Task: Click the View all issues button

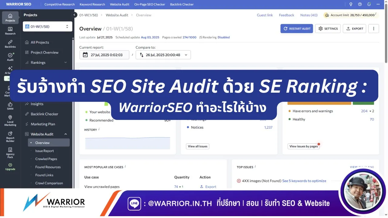Action: [197, 146]
